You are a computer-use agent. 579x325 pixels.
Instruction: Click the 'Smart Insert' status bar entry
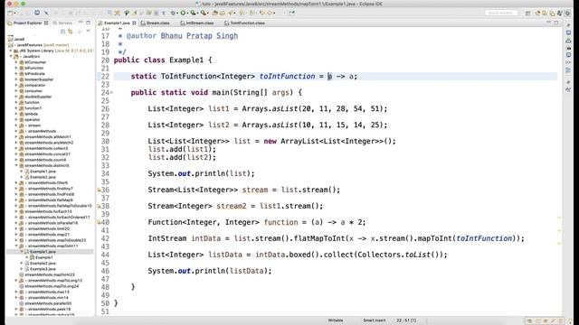coord(375,320)
